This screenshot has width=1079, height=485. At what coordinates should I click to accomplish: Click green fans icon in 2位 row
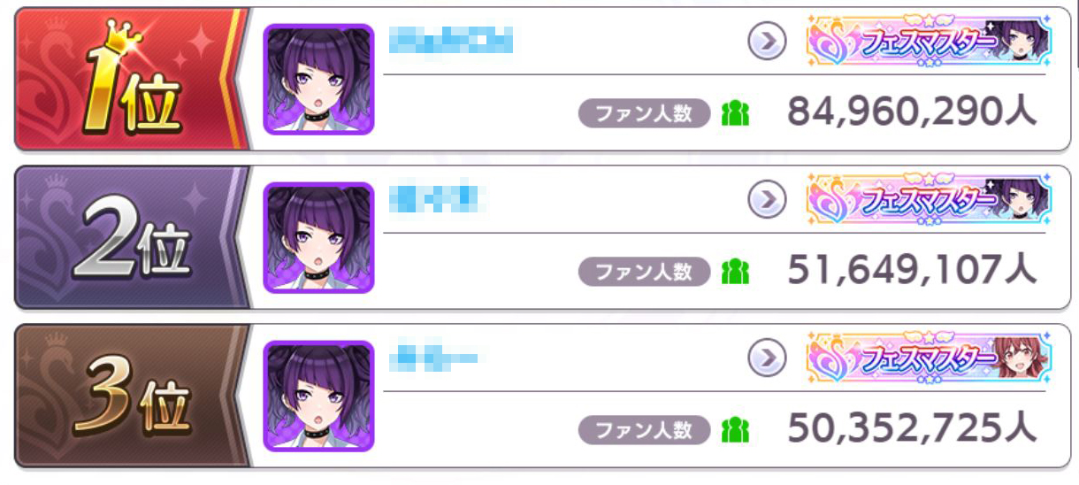pyautogui.click(x=735, y=272)
